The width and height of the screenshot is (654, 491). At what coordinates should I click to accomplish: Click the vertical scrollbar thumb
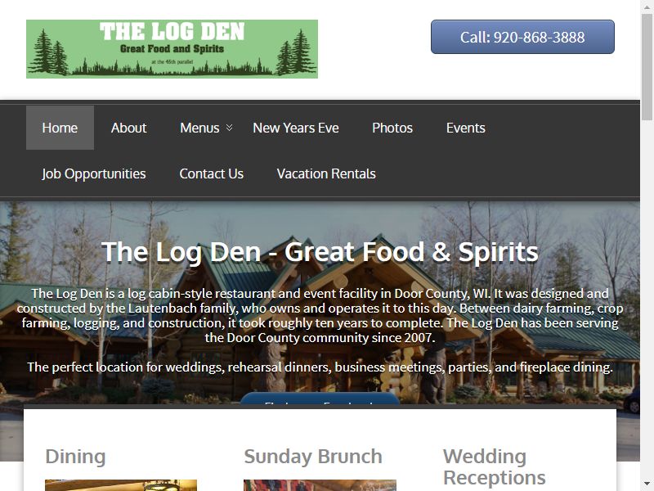(x=647, y=67)
